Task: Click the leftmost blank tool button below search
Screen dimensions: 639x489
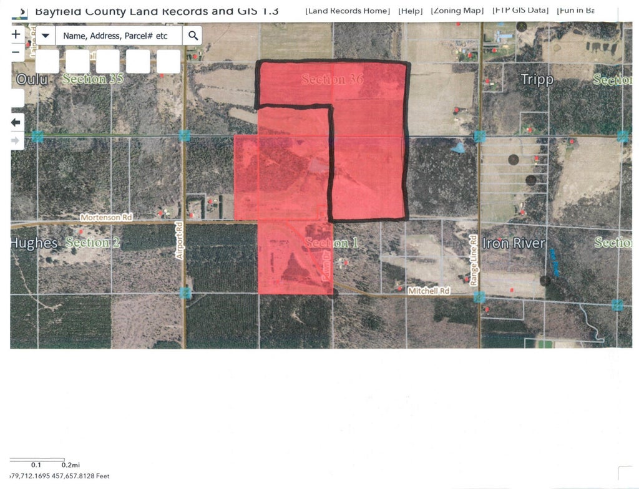Action: tap(47, 62)
